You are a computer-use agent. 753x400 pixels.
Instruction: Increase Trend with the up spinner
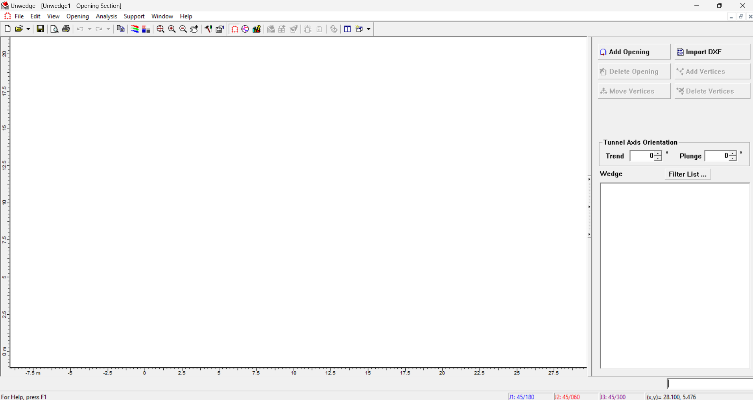pos(658,153)
